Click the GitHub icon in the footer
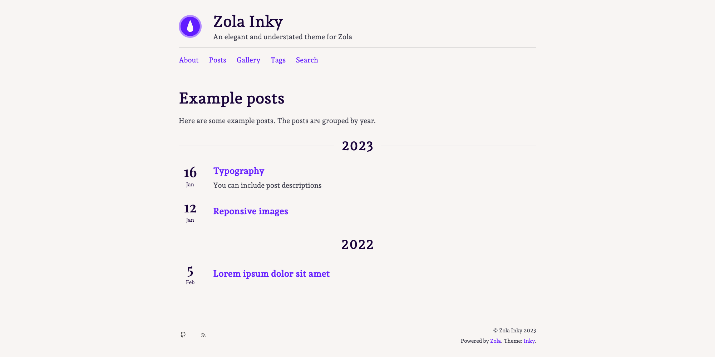The height and width of the screenshot is (357, 715). (183, 335)
